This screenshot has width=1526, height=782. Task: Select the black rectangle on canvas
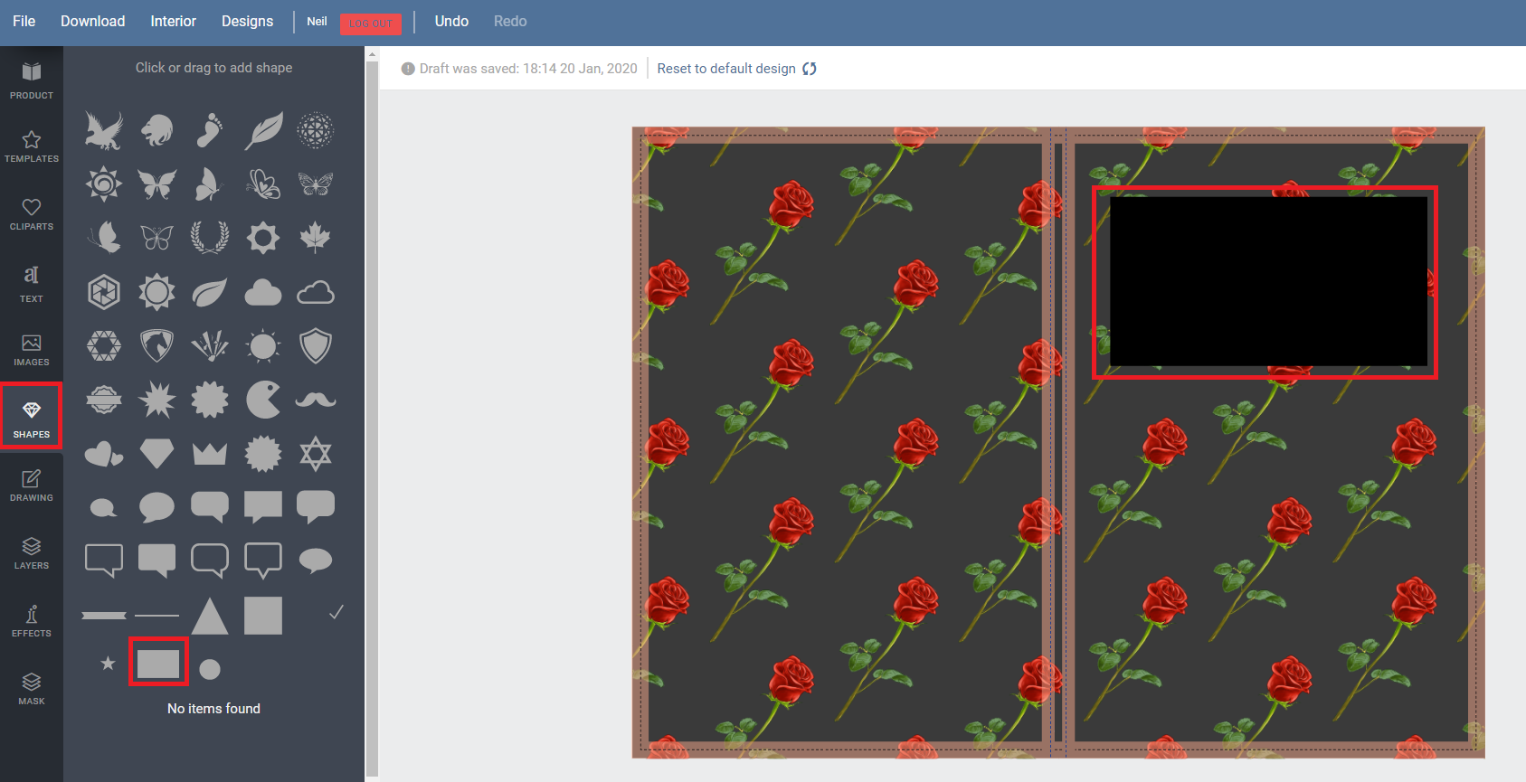(1268, 281)
